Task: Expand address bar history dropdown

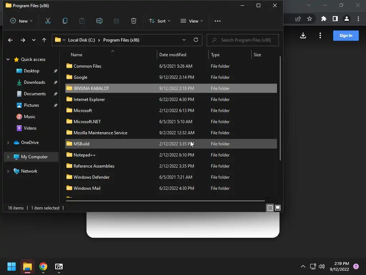Action: pyautogui.click(x=184, y=40)
